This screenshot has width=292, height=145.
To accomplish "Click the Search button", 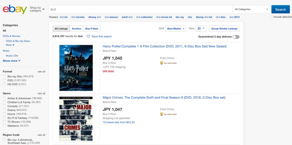I will point(280,9).
